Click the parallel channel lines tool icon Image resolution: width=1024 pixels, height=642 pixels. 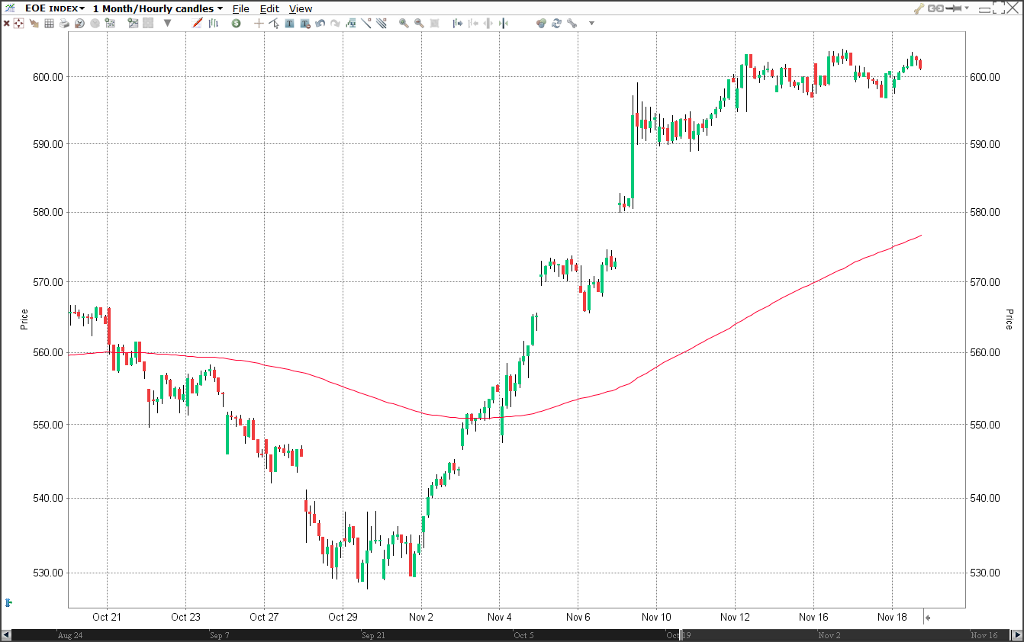click(x=382, y=23)
